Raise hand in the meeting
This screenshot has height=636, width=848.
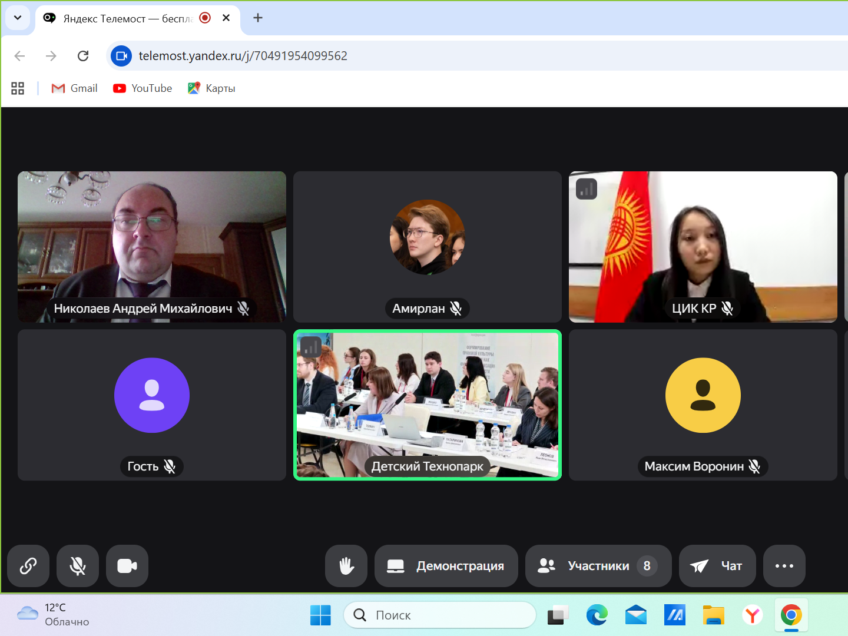(346, 566)
